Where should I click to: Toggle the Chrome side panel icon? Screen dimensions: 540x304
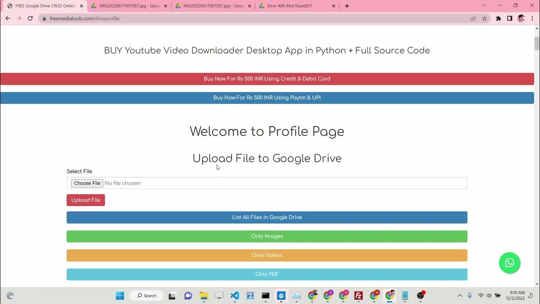[x=510, y=19]
